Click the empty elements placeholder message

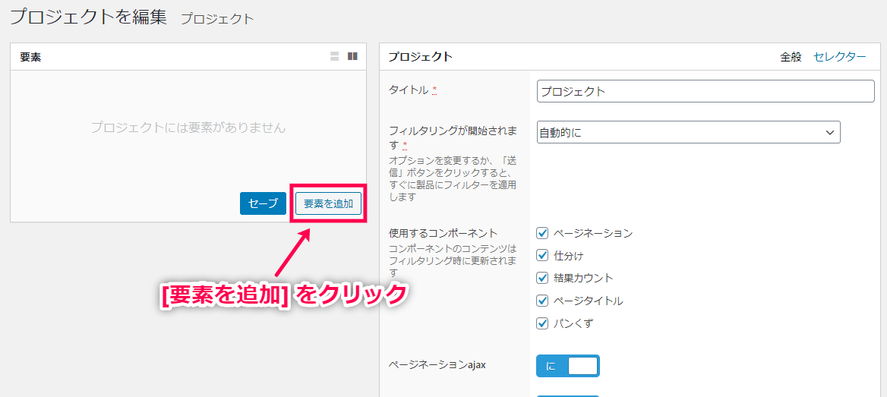tap(188, 128)
